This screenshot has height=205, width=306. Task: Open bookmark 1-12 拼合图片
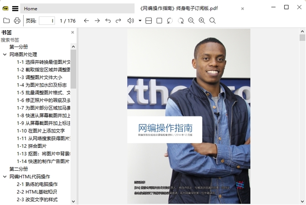click(x=31, y=146)
